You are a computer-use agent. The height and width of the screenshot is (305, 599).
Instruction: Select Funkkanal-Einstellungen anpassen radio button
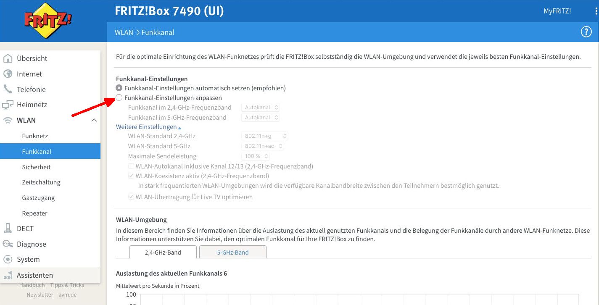coord(119,98)
